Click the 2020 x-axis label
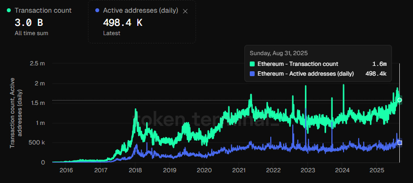The image size is (413, 183). (x=204, y=170)
